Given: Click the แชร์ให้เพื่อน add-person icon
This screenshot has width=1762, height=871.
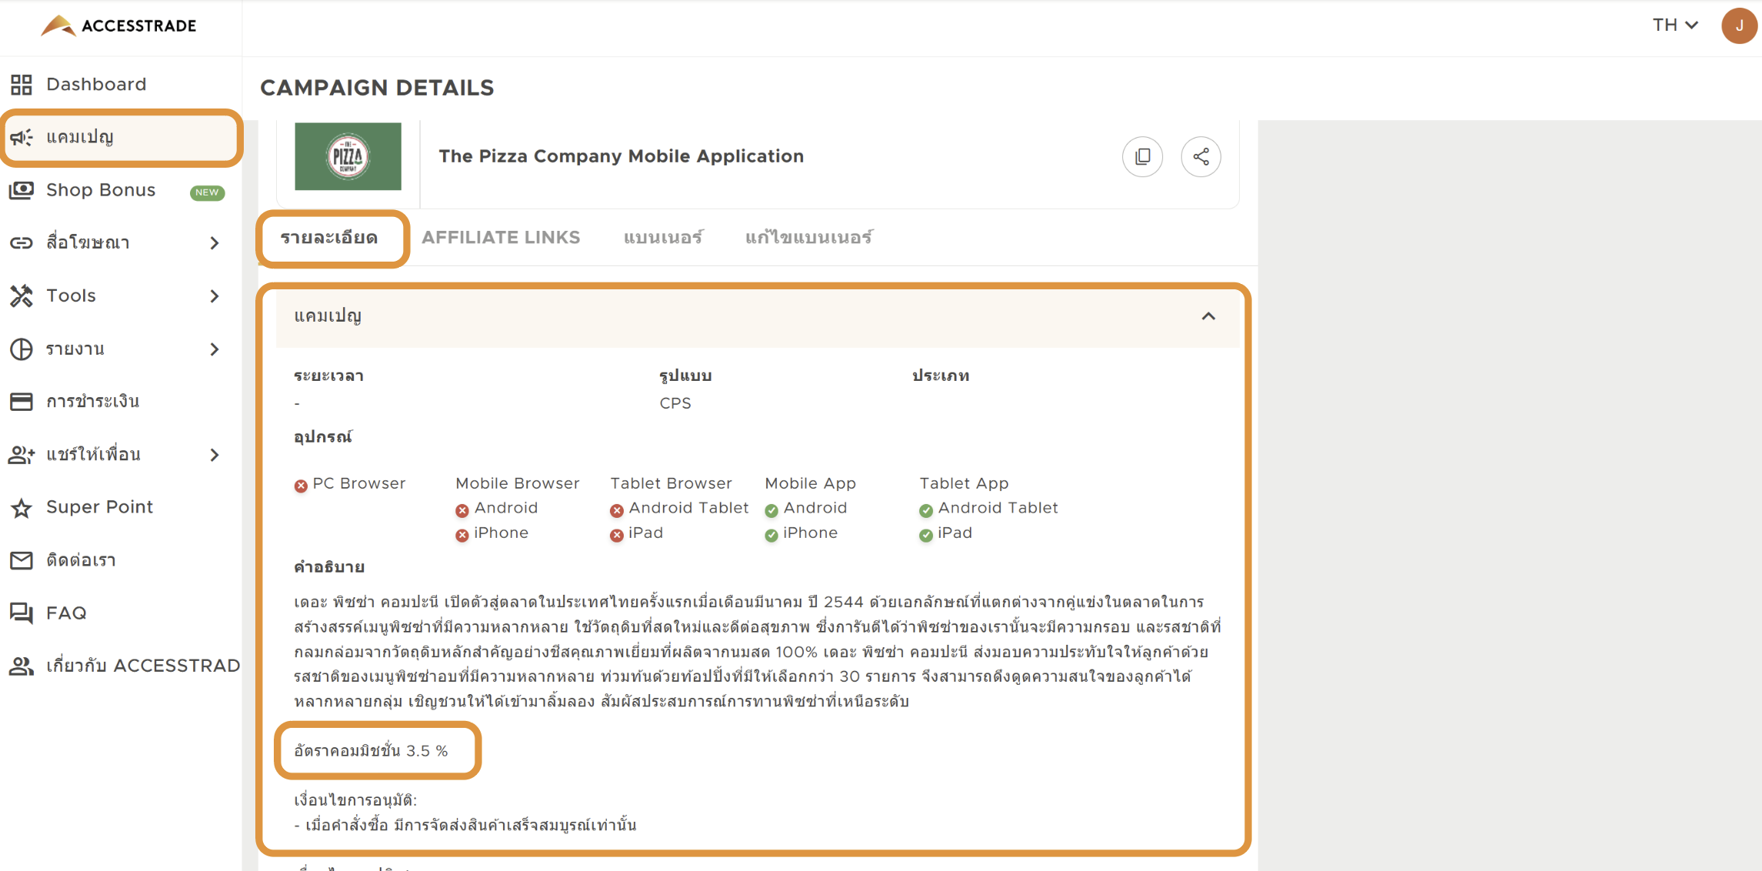Looking at the screenshot, I should [22, 455].
